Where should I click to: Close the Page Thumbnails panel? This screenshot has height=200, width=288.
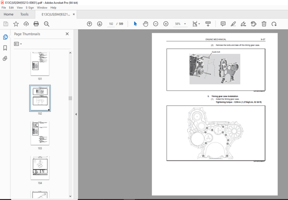(x=67, y=34)
